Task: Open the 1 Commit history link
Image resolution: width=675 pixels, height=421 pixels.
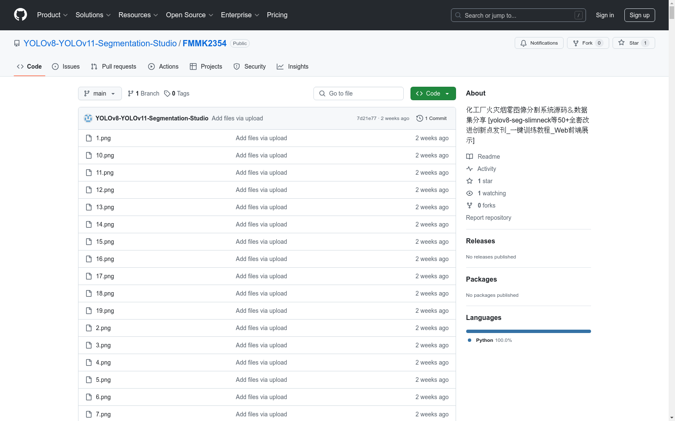Action: [x=432, y=118]
